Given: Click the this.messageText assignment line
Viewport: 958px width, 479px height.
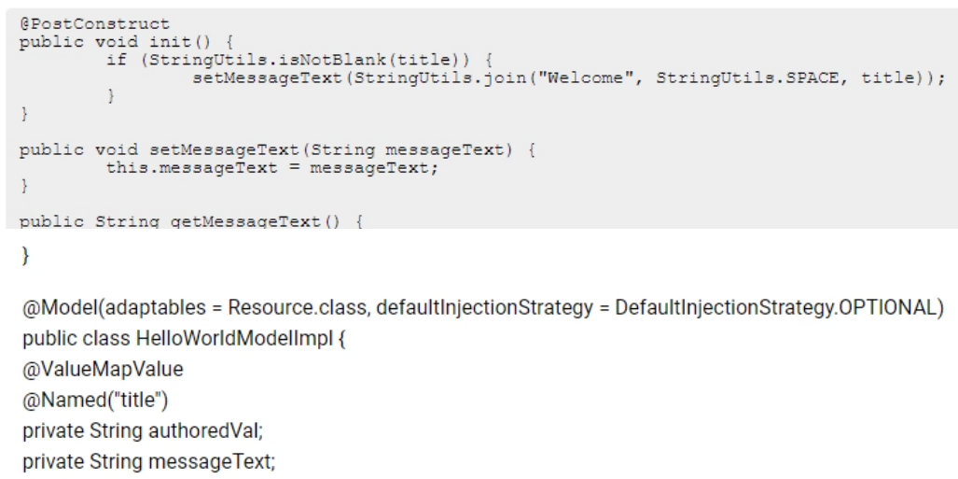Looking at the screenshot, I should click(x=272, y=168).
